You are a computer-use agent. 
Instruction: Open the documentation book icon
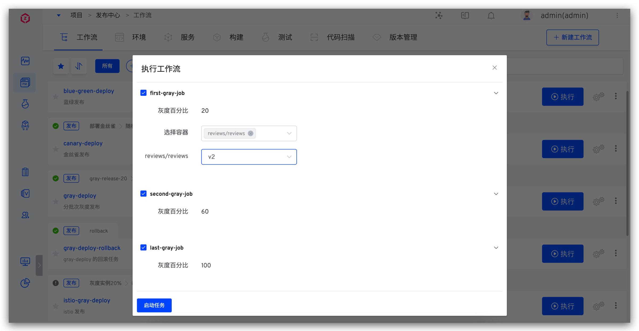point(465,16)
